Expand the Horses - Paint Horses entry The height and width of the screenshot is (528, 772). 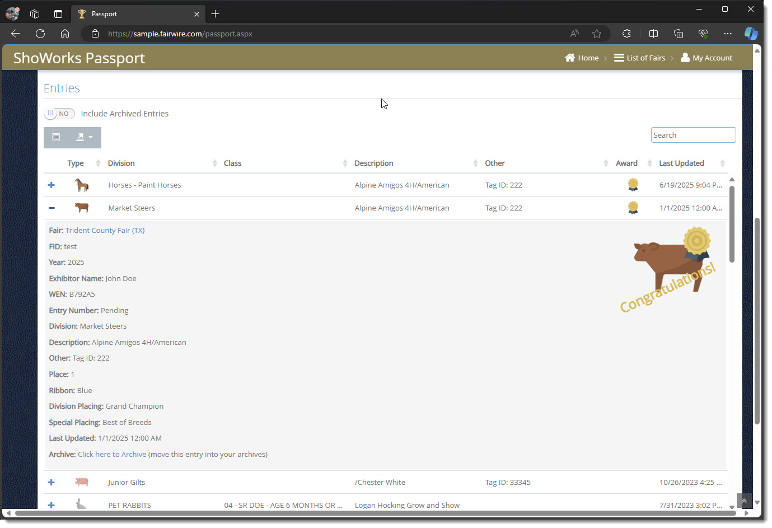[52, 185]
